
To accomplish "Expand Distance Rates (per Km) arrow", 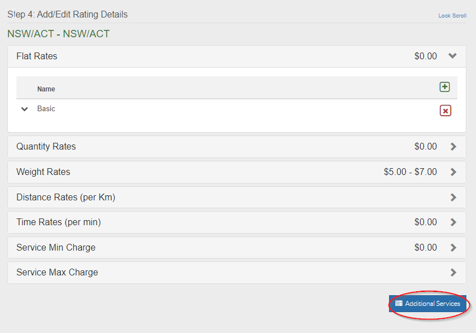I will coord(453,198).
